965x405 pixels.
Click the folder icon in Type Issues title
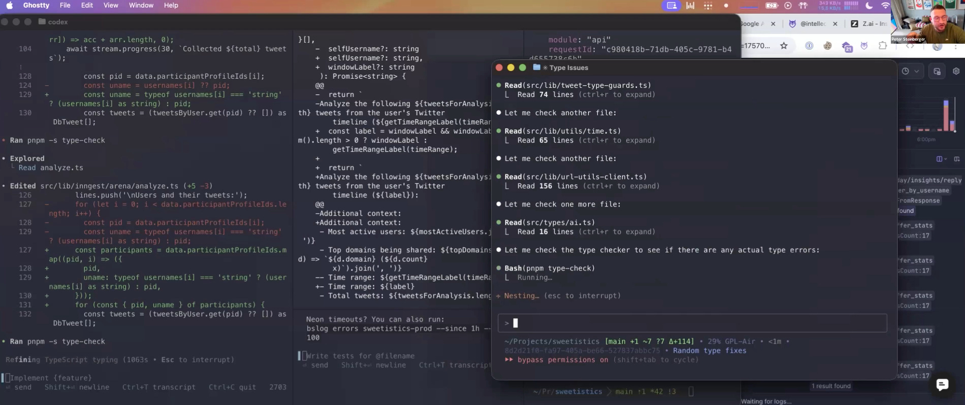[x=536, y=68]
